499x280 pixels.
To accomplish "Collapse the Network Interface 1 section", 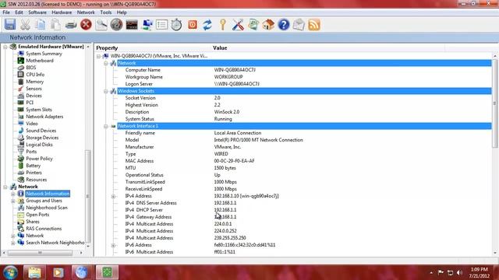I will [x=106, y=126].
